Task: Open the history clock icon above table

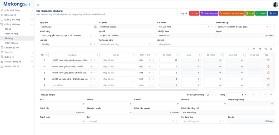Action: click(265, 49)
